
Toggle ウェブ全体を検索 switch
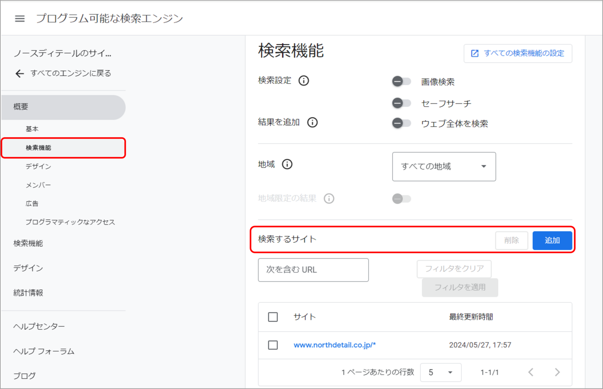pos(401,123)
